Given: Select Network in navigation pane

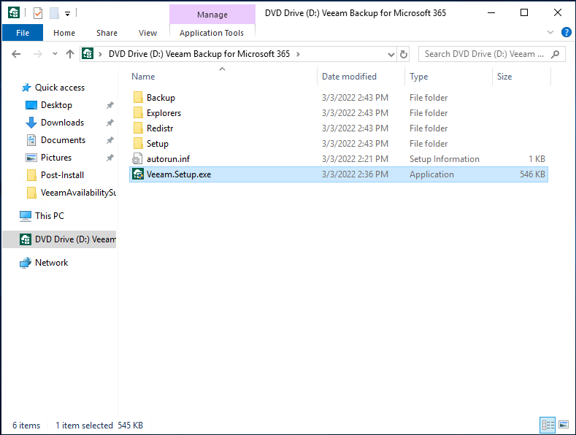Looking at the screenshot, I should pyautogui.click(x=51, y=263).
